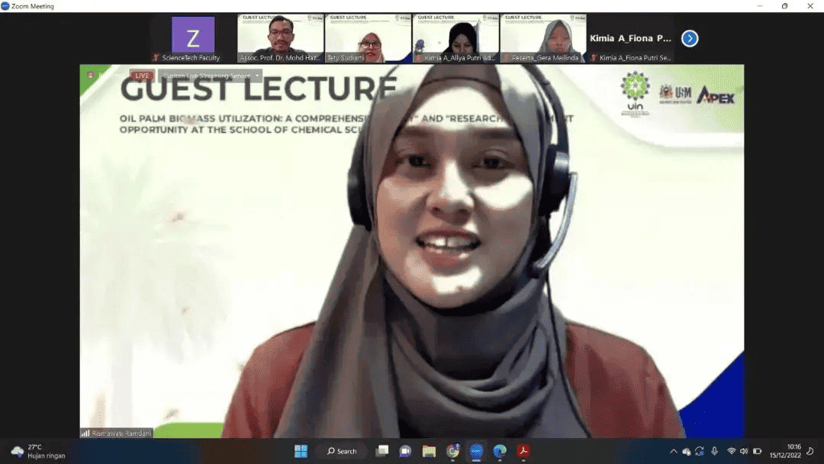Switch to Zoom app in taskbar
Image resolution: width=824 pixels, height=464 pixels.
point(477,451)
